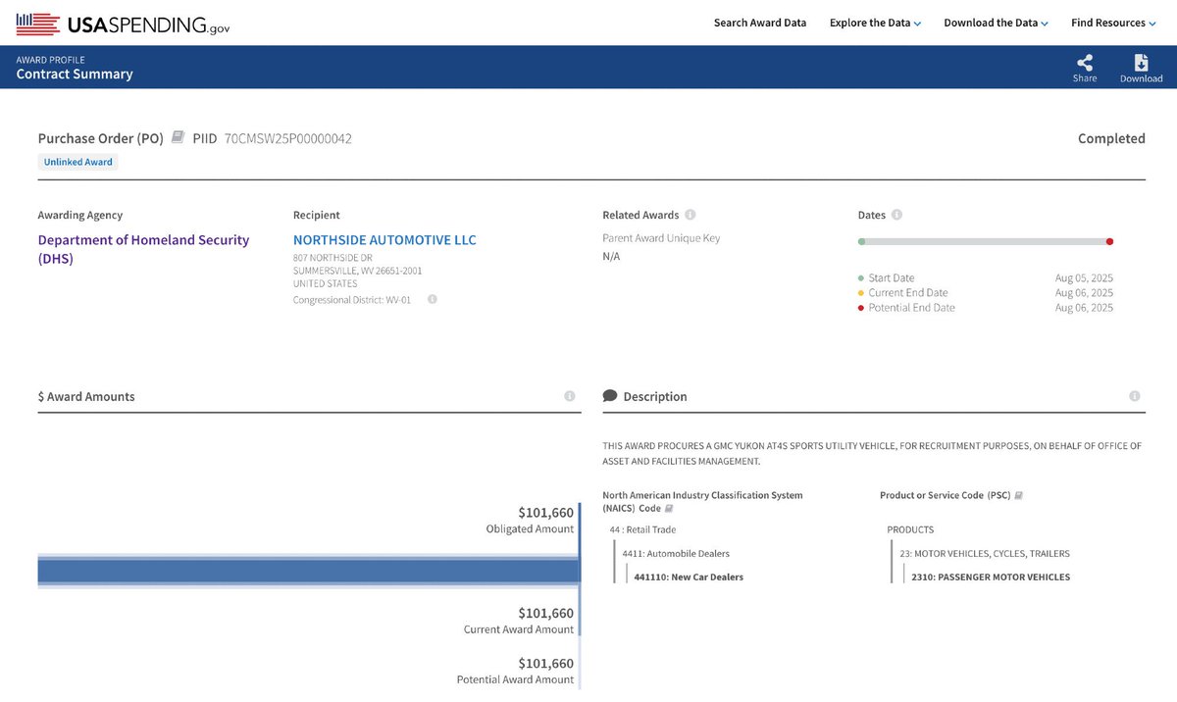Image resolution: width=1177 pixels, height=702 pixels.
Task: Click the blue award amount bar
Action: 309,571
